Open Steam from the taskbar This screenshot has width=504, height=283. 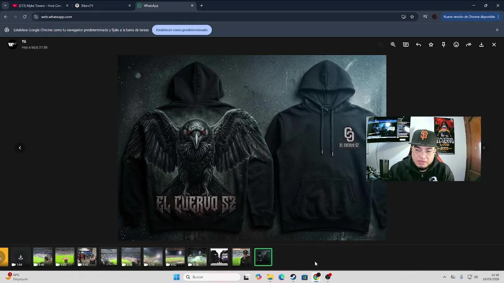(293, 277)
